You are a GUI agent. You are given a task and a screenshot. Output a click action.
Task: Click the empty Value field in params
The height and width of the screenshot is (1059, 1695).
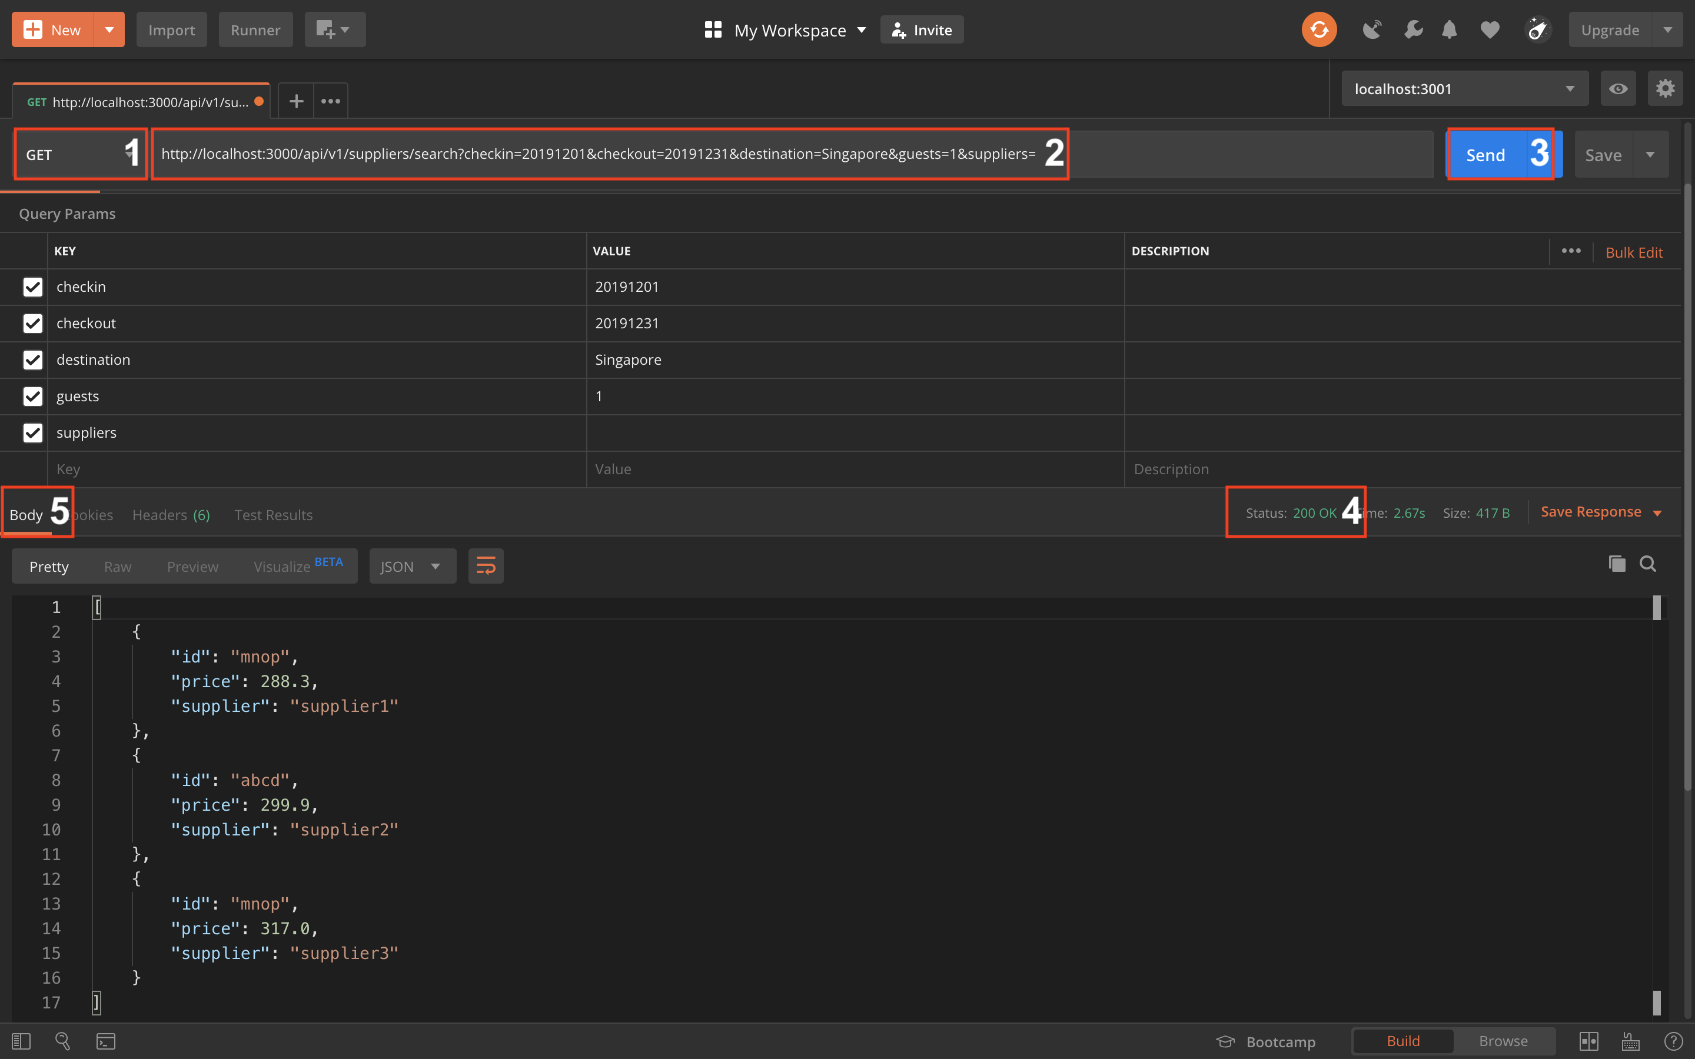tap(855, 468)
